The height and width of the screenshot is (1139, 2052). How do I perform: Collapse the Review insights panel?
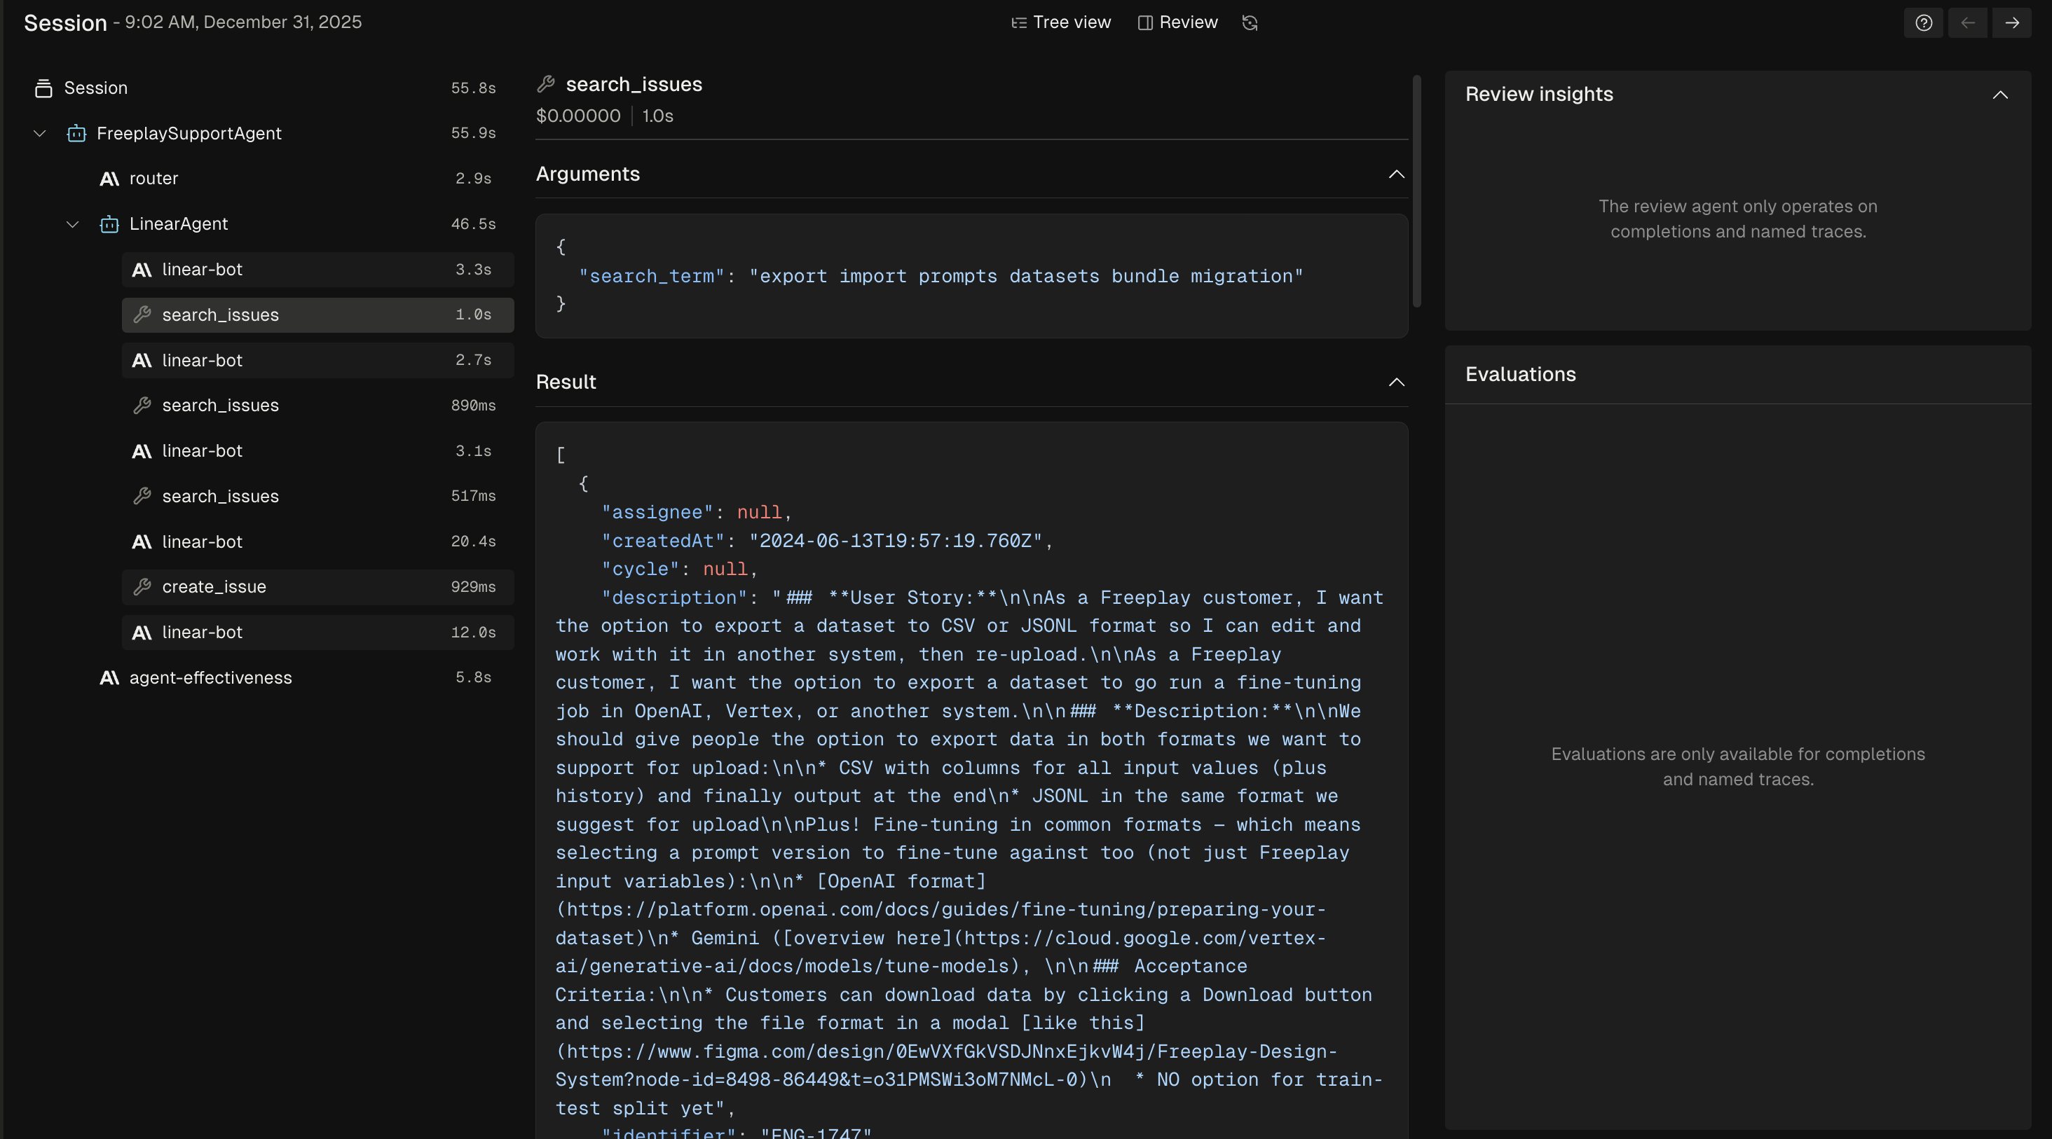pyautogui.click(x=1999, y=94)
